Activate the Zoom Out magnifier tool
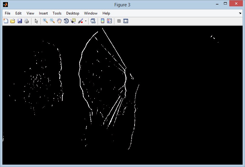This screenshot has height=167, width=245. click(x=52, y=21)
